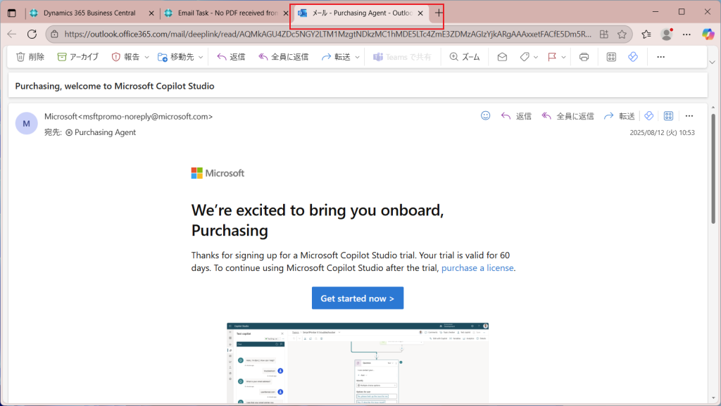This screenshot has width=721, height=406.
Task: Click the Copilot Studio screenshot image
Action: pos(357,363)
